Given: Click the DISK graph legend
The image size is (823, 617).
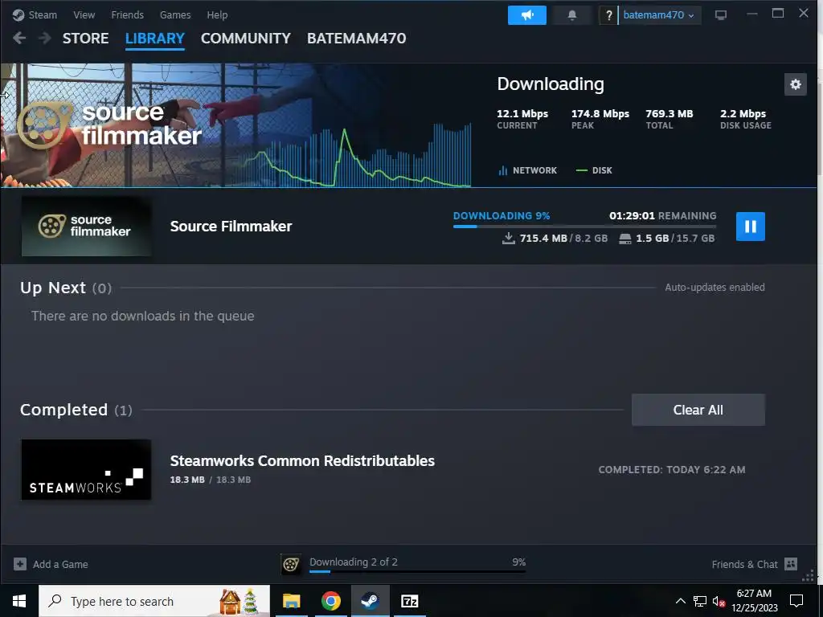Looking at the screenshot, I should tap(594, 170).
